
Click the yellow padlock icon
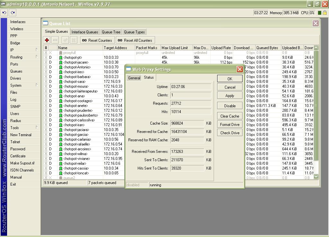point(325,13)
